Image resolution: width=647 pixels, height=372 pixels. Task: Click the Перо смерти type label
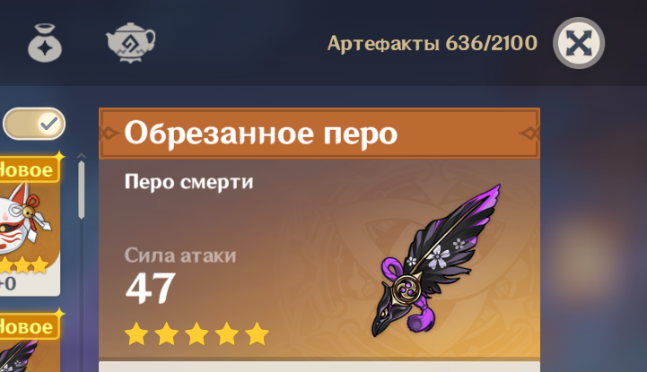[188, 182]
